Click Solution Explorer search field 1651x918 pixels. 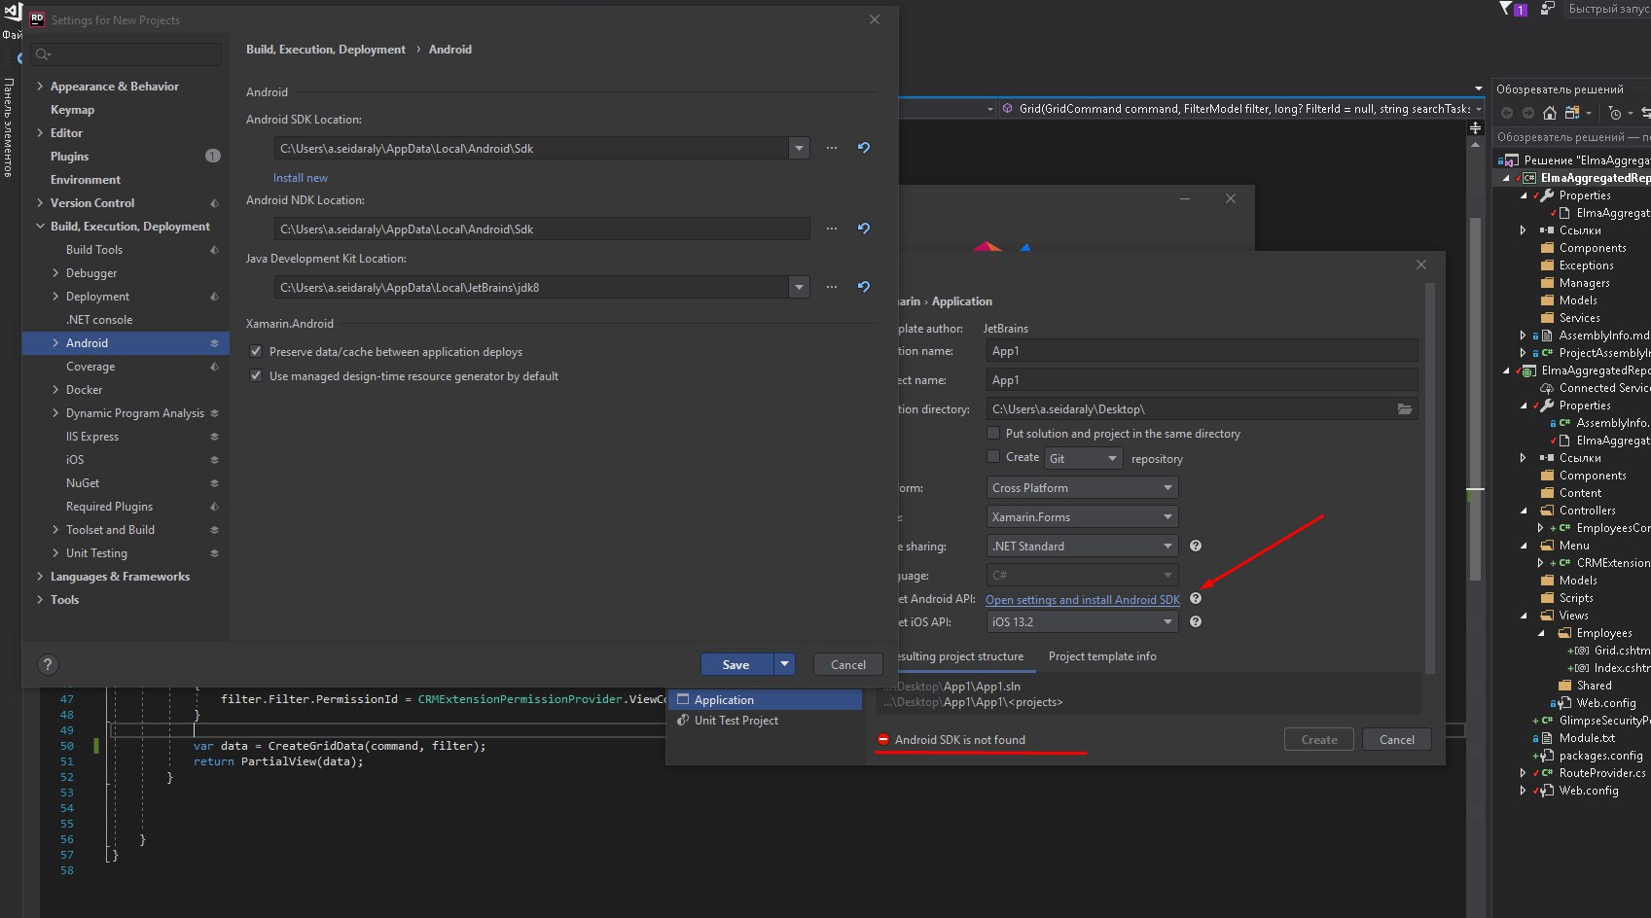[x=1570, y=137]
